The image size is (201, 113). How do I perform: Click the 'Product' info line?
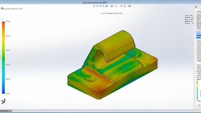189,24
